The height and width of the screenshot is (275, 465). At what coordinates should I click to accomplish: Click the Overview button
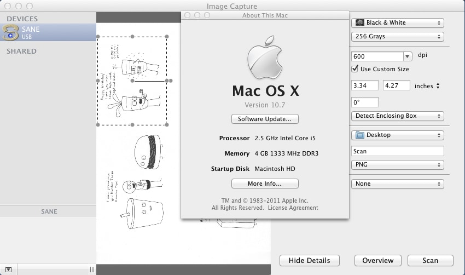pyautogui.click(x=378, y=260)
